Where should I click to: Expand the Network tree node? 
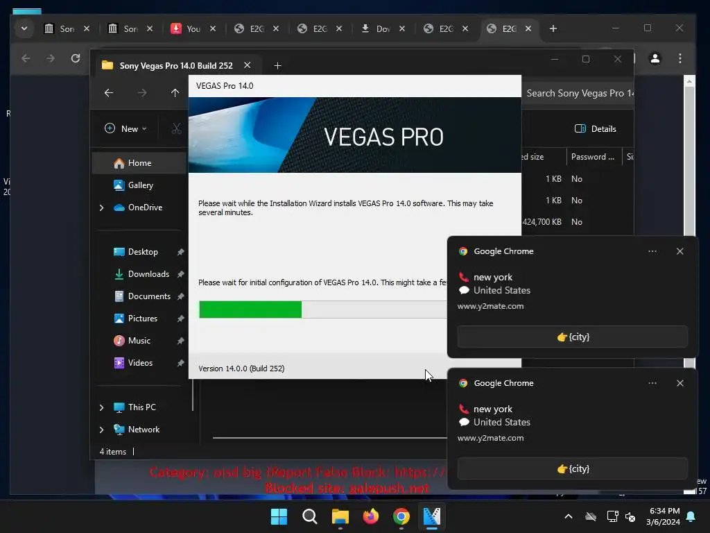[101, 430]
